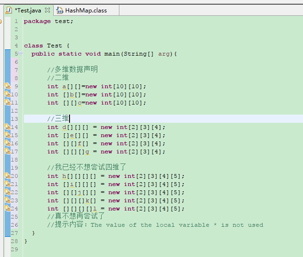
Task: Click line number 1 in the gutter
Action: (16, 21)
